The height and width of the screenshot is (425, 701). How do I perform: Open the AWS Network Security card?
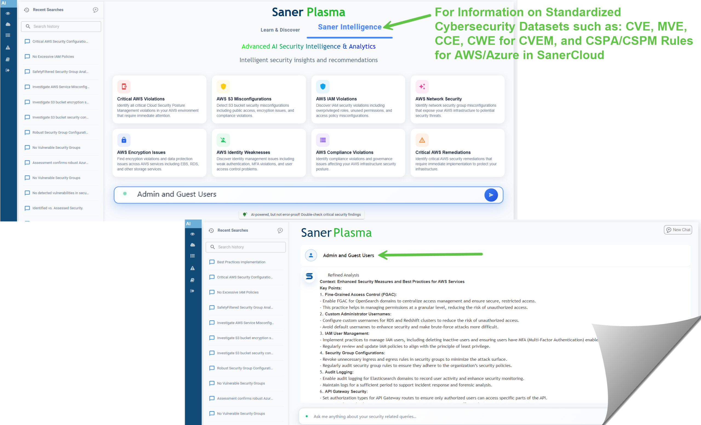(457, 100)
